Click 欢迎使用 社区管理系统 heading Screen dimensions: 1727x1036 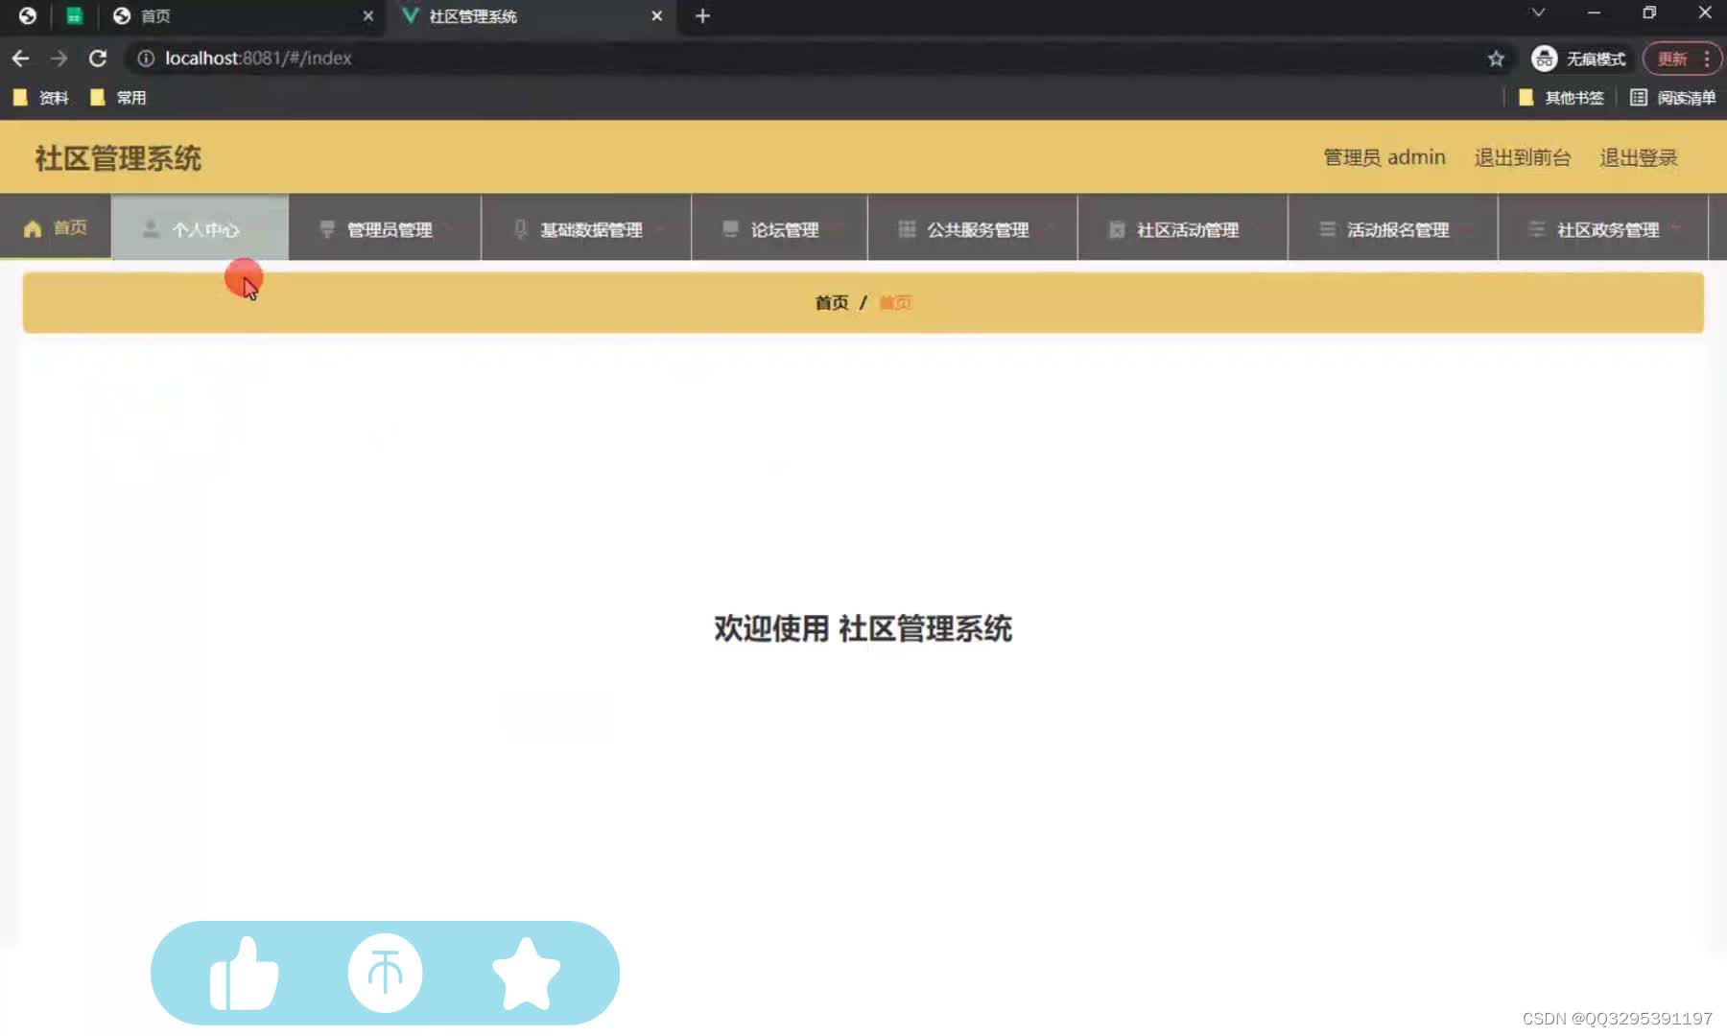coord(863,628)
